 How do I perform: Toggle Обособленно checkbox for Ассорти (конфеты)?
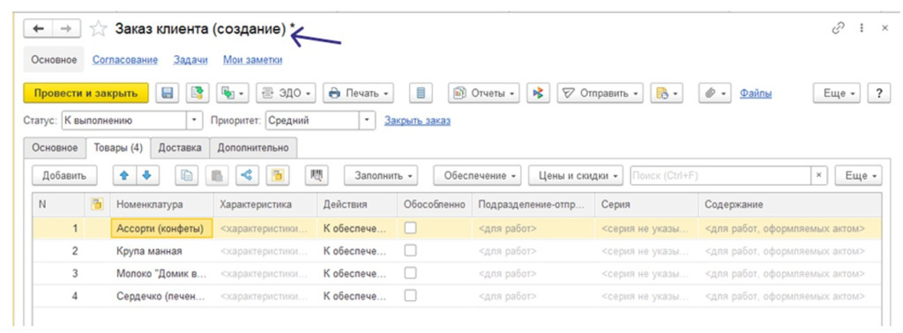pos(410,228)
